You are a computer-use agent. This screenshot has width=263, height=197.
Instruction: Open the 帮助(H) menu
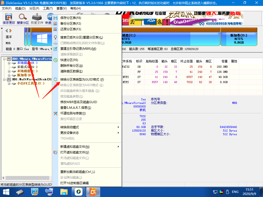75,8
